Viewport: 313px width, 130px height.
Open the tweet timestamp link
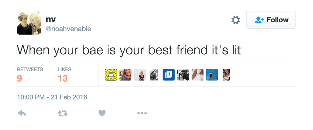pyautogui.click(x=52, y=97)
